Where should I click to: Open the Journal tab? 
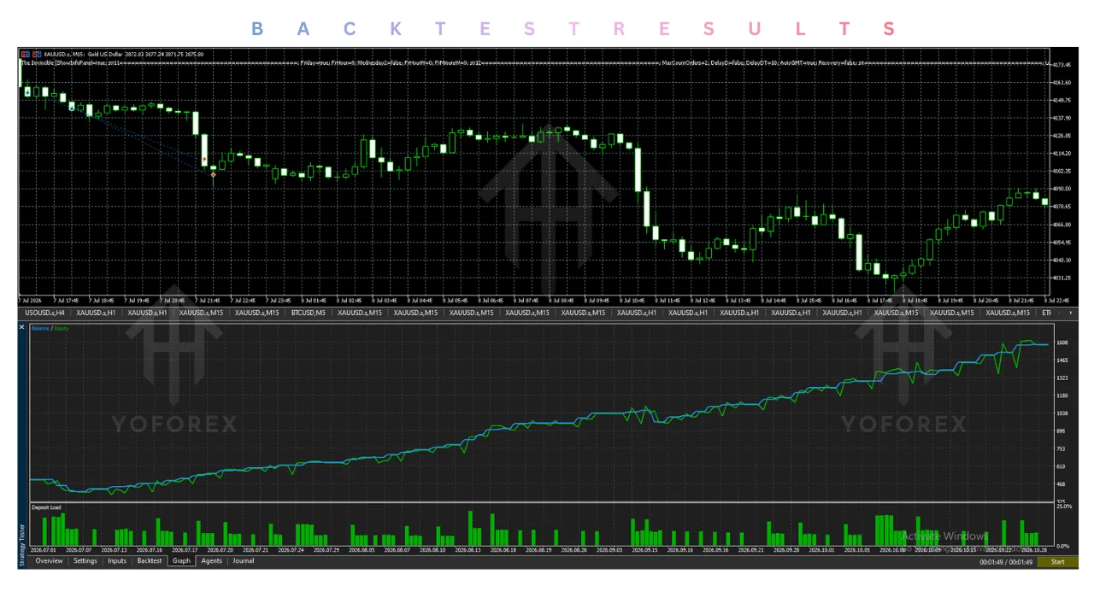pyautogui.click(x=244, y=561)
